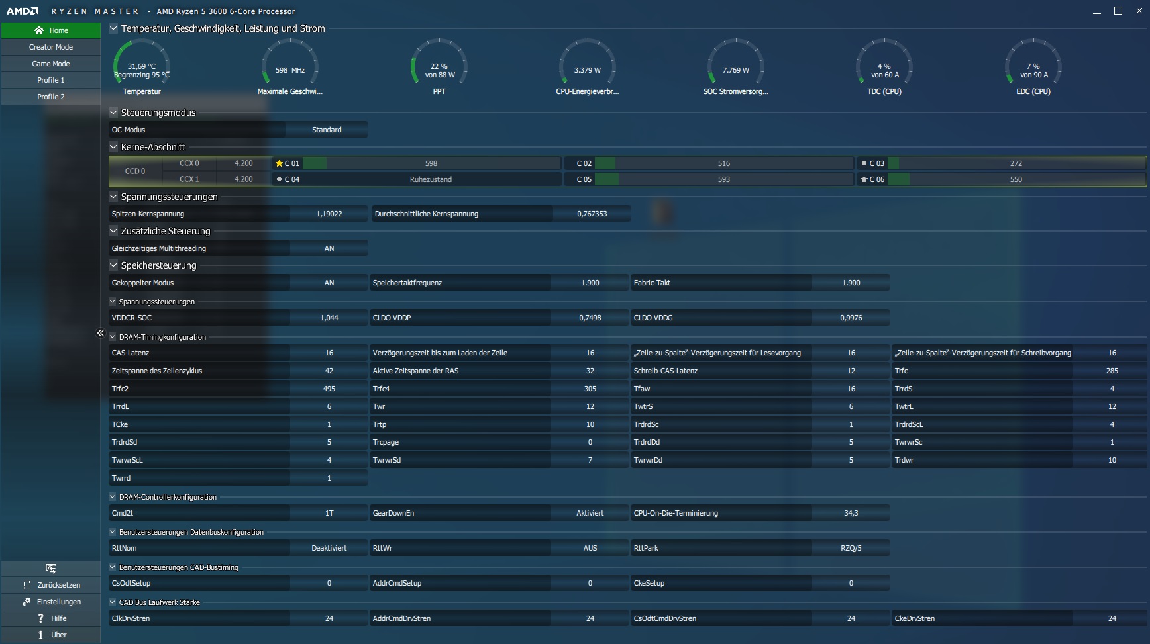1150x644 pixels.
Task: Click the Durchschnittliche Kernspannung value 0,767353
Action: (592, 214)
